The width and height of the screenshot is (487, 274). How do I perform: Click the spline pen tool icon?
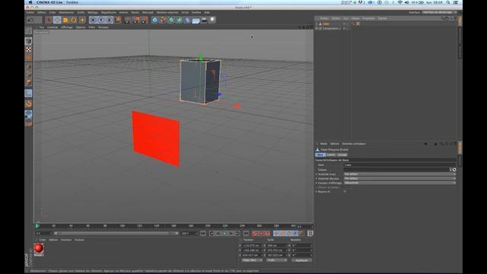click(163, 20)
